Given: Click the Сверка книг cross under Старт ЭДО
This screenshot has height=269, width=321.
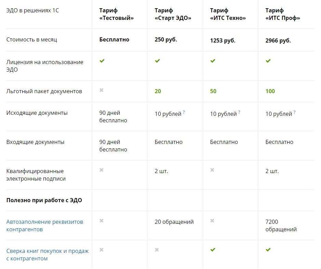Looking at the screenshot, I should pos(157,250).
